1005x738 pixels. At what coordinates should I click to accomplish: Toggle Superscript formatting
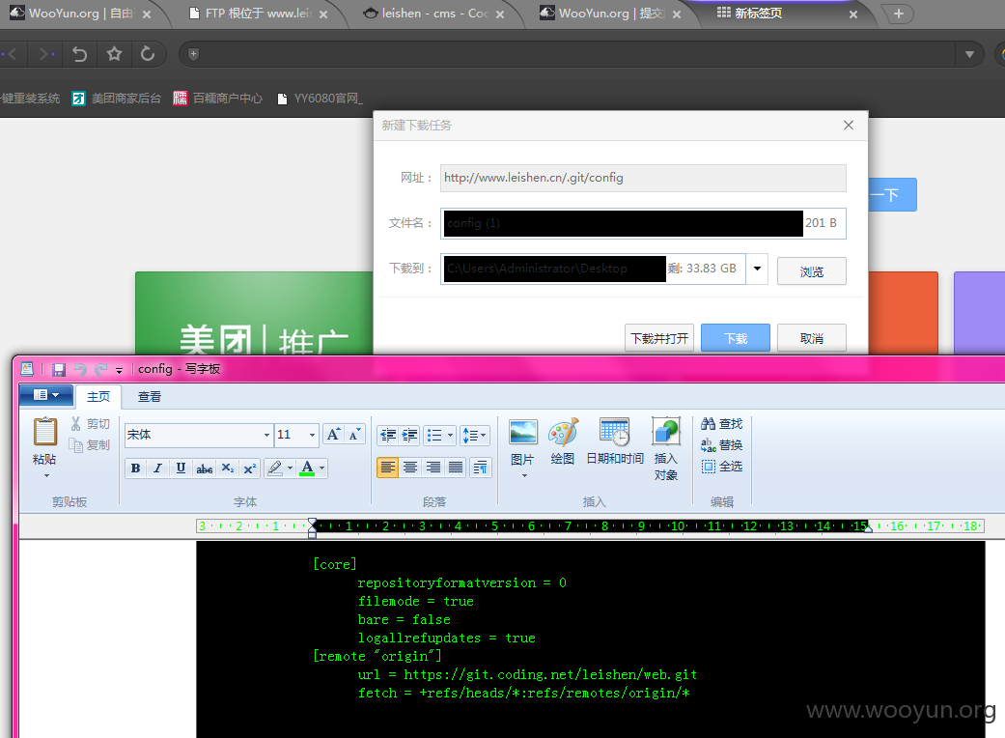pyautogui.click(x=250, y=468)
